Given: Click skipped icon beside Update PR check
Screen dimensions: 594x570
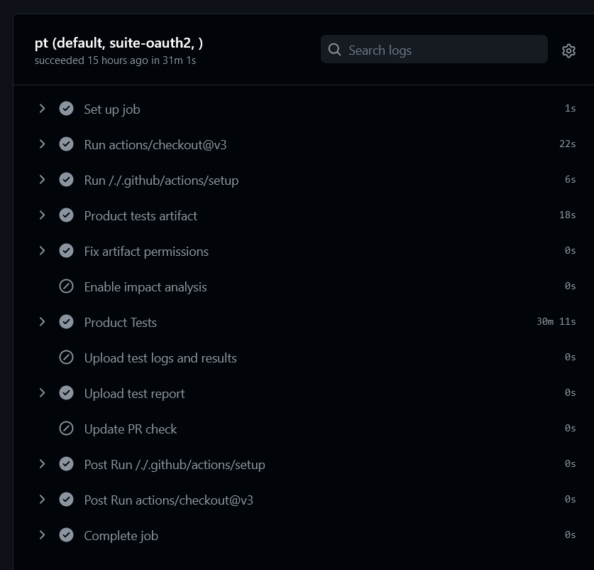Looking at the screenshot, I should [66, 429].
